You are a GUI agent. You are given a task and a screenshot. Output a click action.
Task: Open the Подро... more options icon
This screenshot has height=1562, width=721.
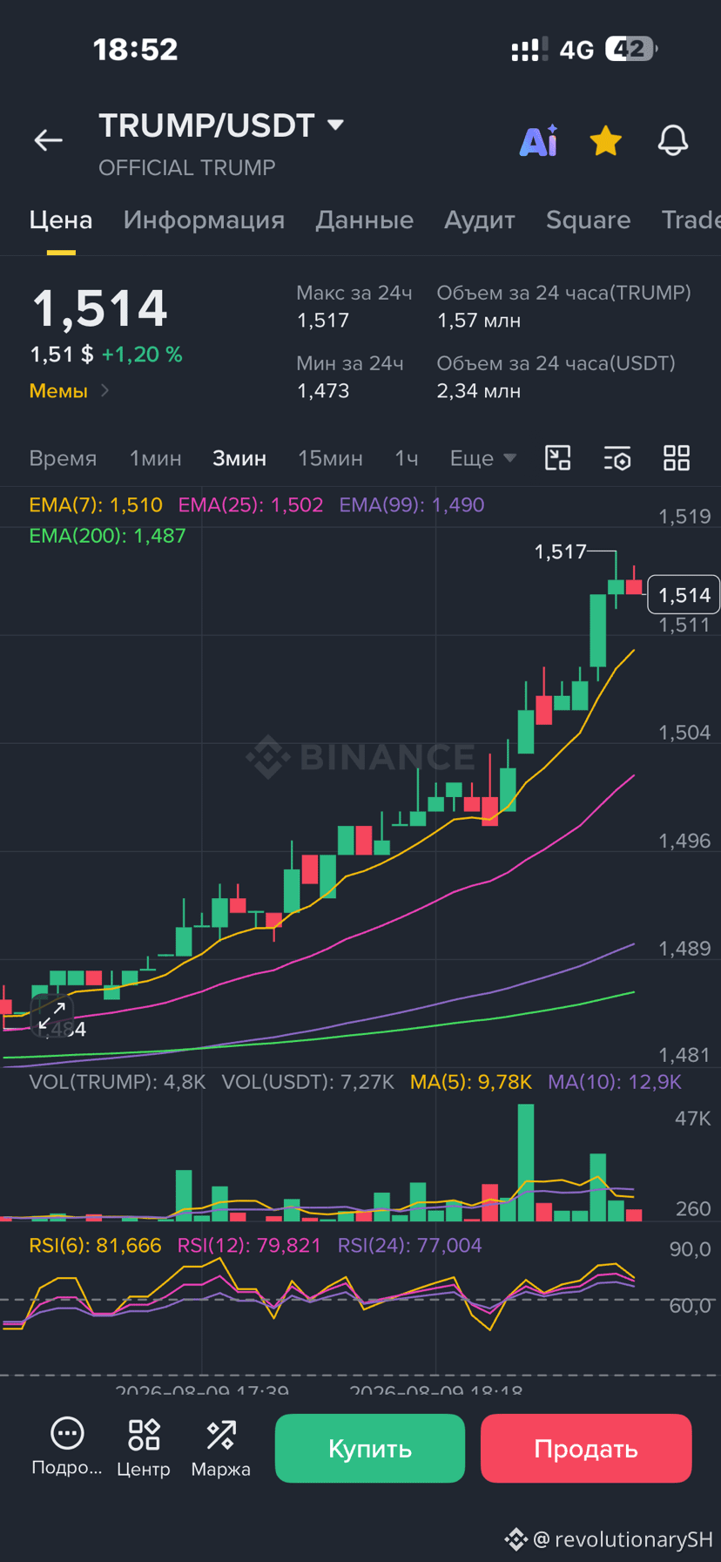coord(67,1448)
